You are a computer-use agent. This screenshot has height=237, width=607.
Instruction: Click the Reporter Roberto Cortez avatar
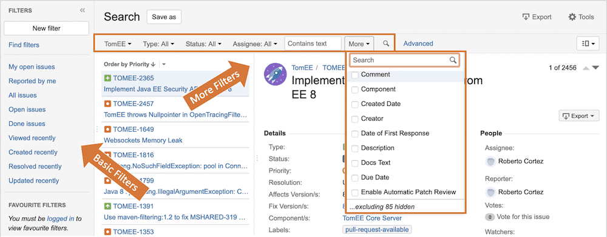pos(490,192)
